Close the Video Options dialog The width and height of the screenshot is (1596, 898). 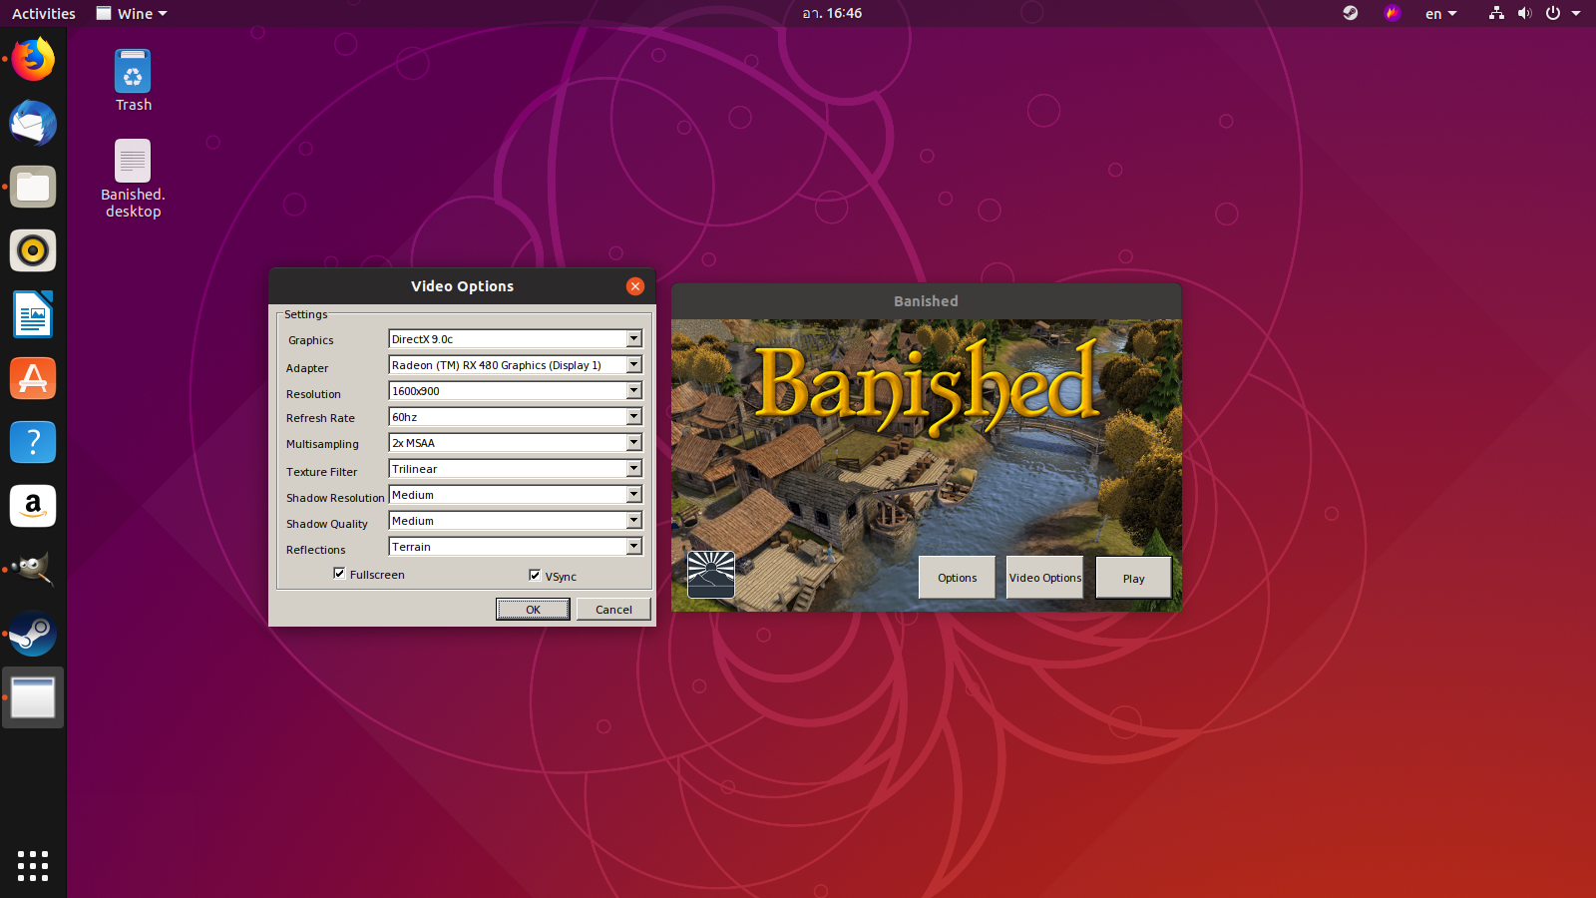635,286
